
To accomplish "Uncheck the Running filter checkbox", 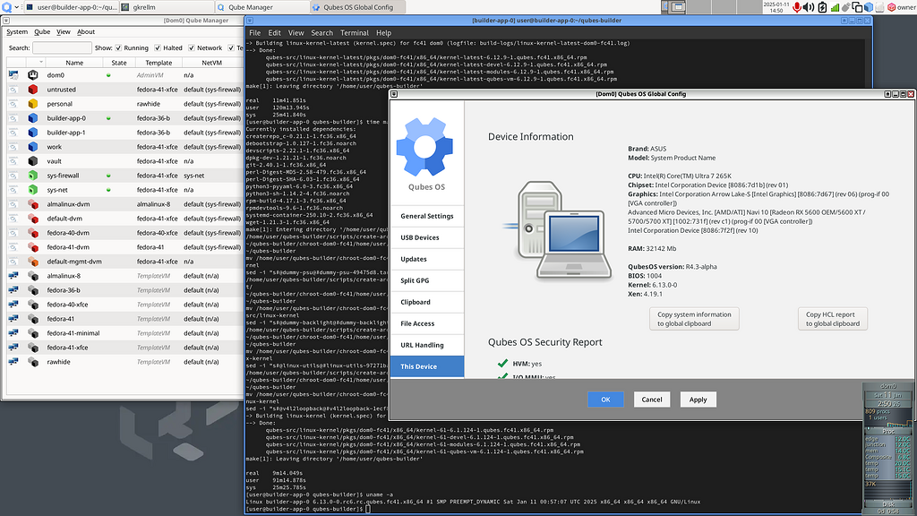I will coord(119,47).
